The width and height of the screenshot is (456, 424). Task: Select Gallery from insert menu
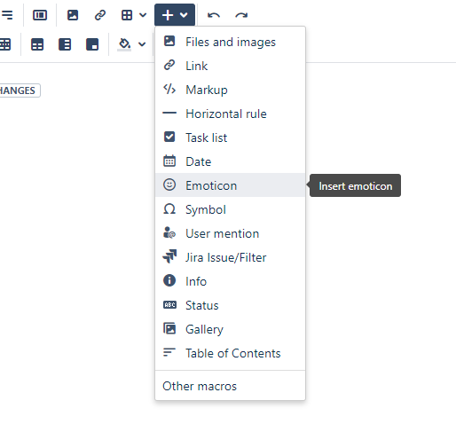(x=230, y=329)
